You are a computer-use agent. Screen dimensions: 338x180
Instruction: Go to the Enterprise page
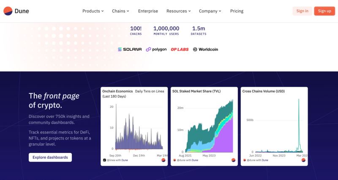pyautogui.click(x=148, y=11)
